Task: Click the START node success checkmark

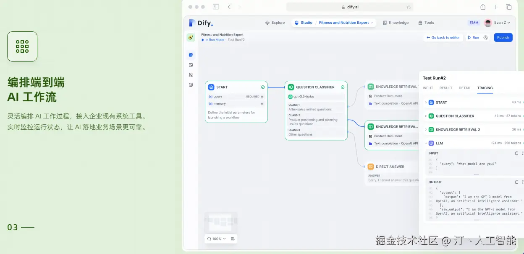Action: pos(263,87)
